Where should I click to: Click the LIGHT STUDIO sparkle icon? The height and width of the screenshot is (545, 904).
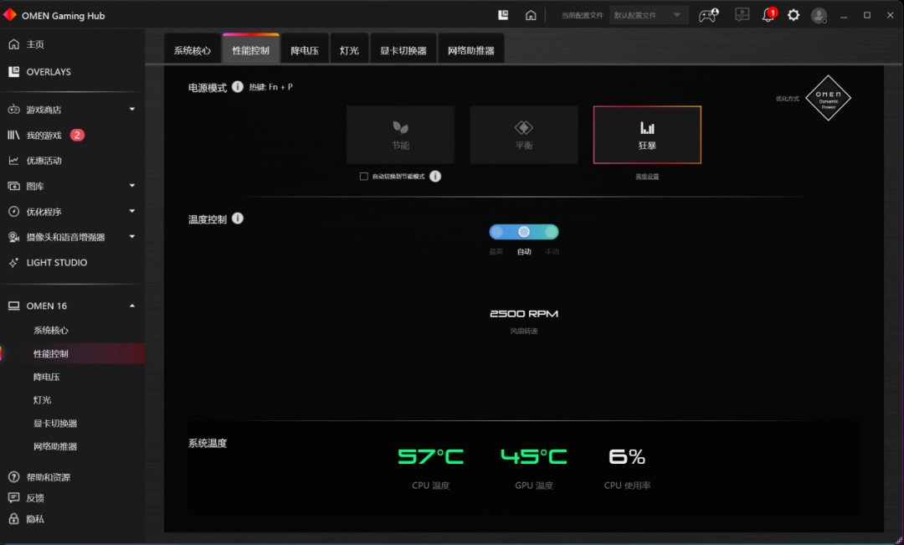coord(14,262)
